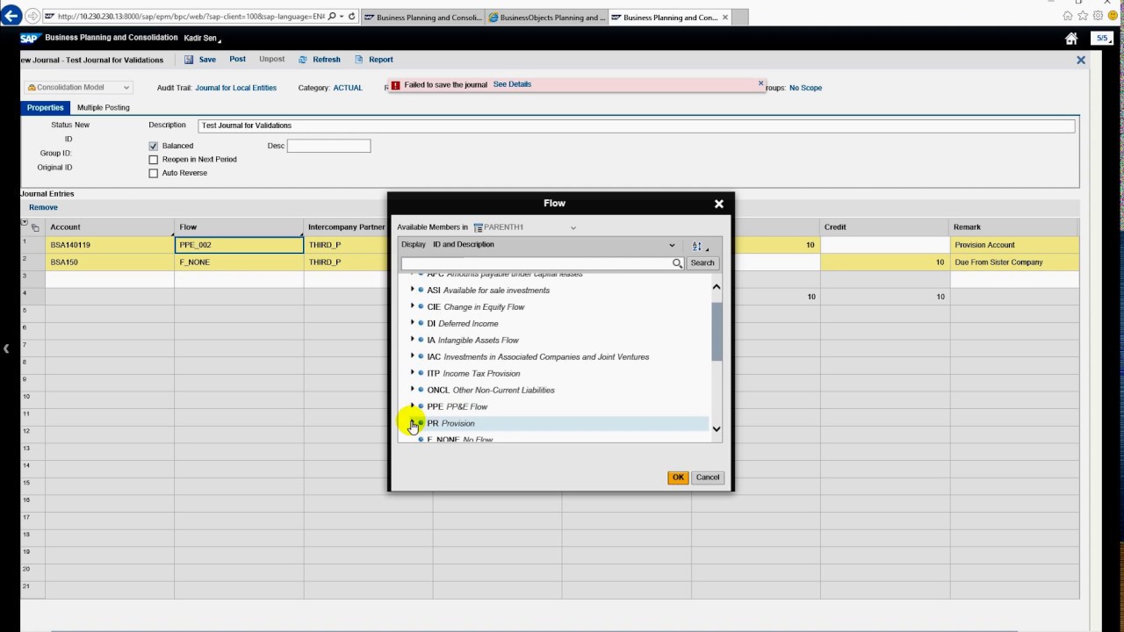The width and height of the screenshot is (1124, 632).
Task: Open the 5/5 counter indicator
Action: tap(1102, 39)
